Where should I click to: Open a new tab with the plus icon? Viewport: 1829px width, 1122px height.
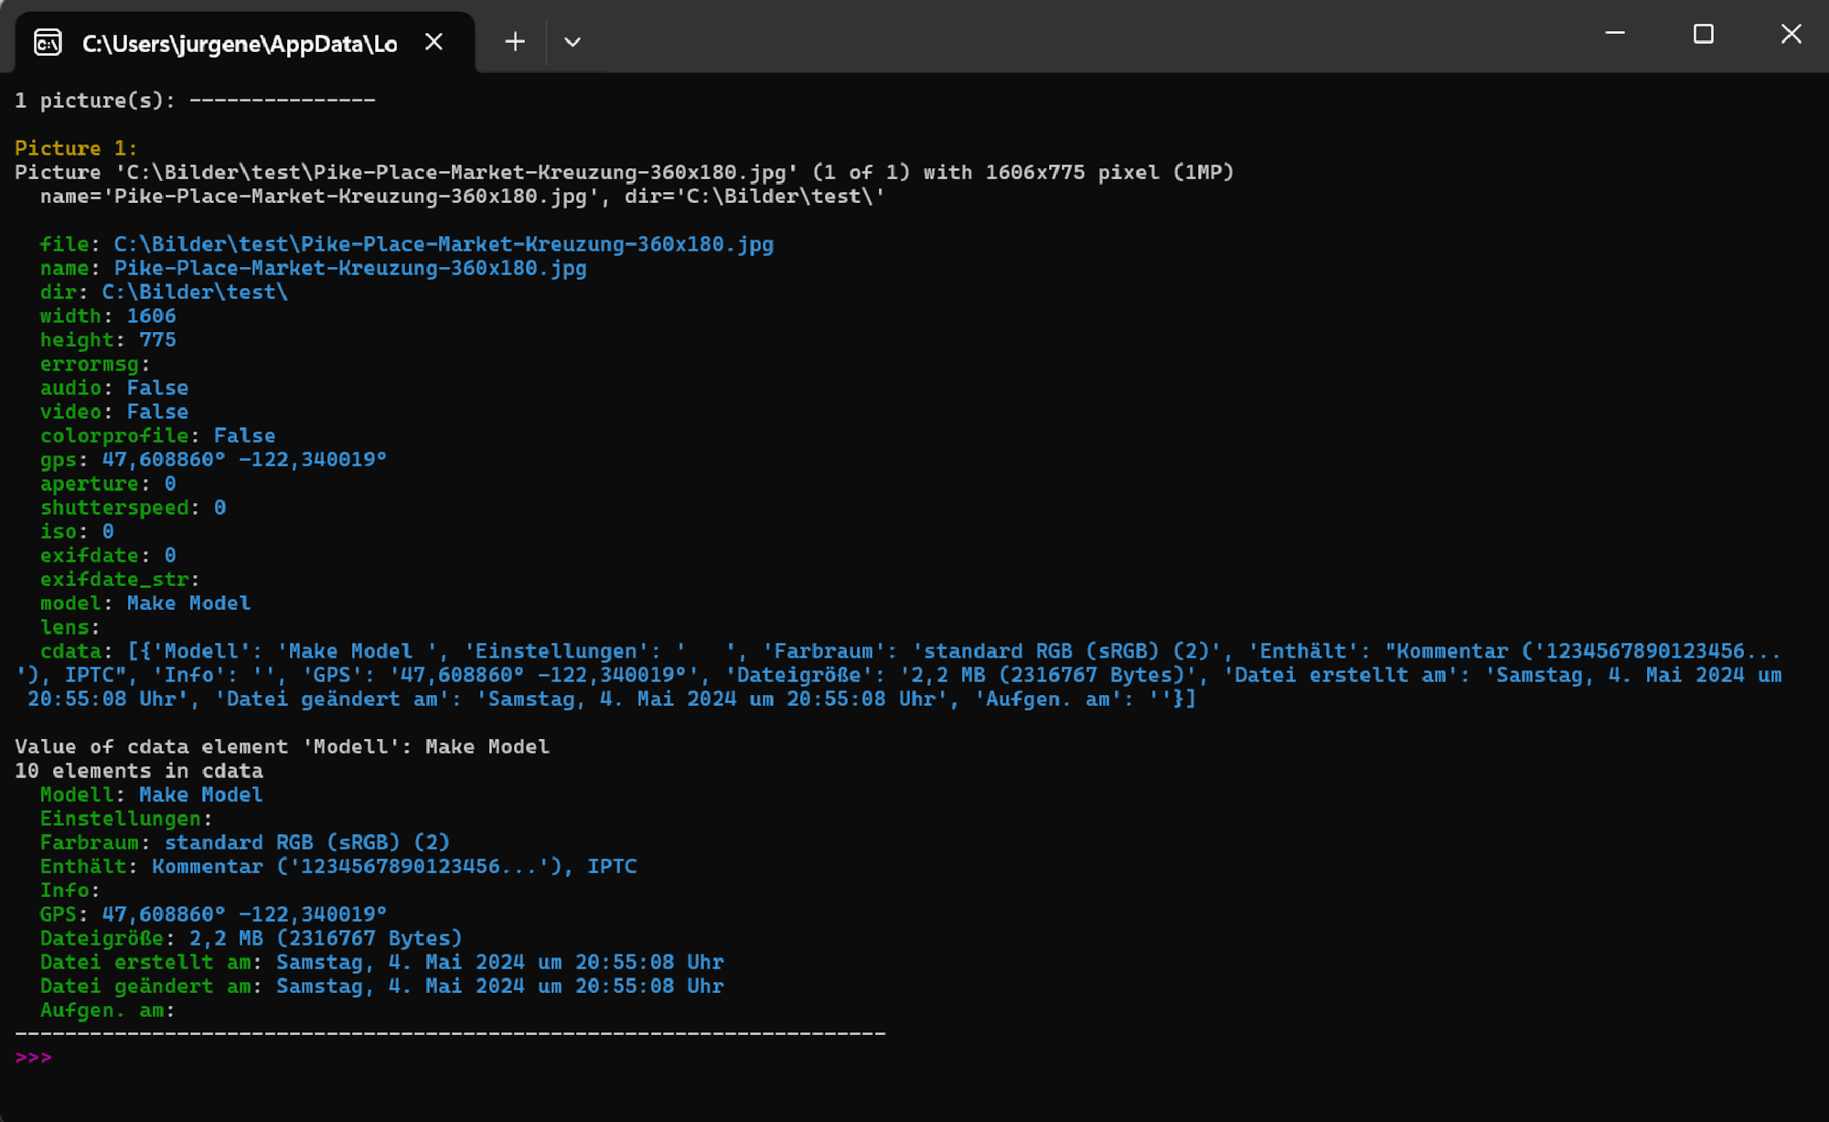515,42
